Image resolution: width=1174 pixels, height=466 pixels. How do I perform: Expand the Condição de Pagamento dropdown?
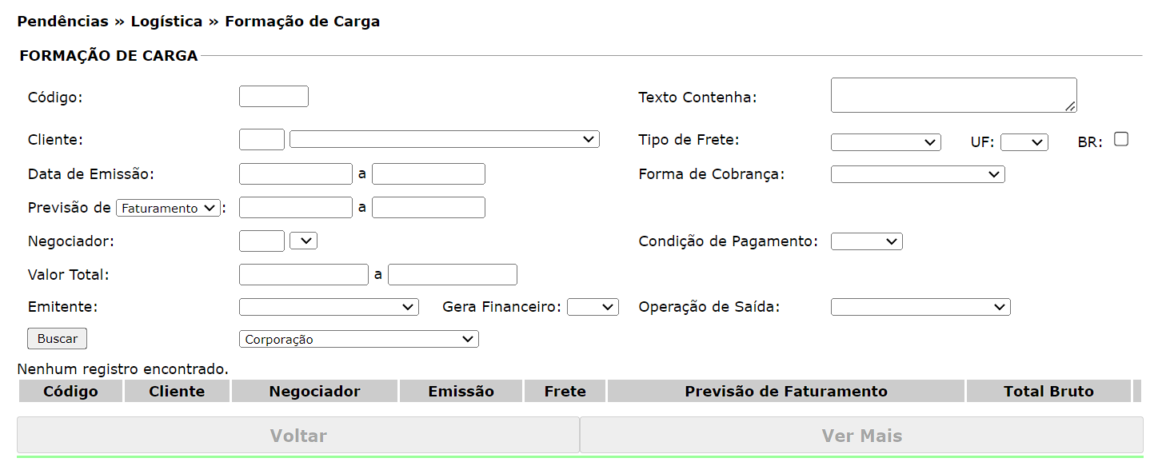866,241
